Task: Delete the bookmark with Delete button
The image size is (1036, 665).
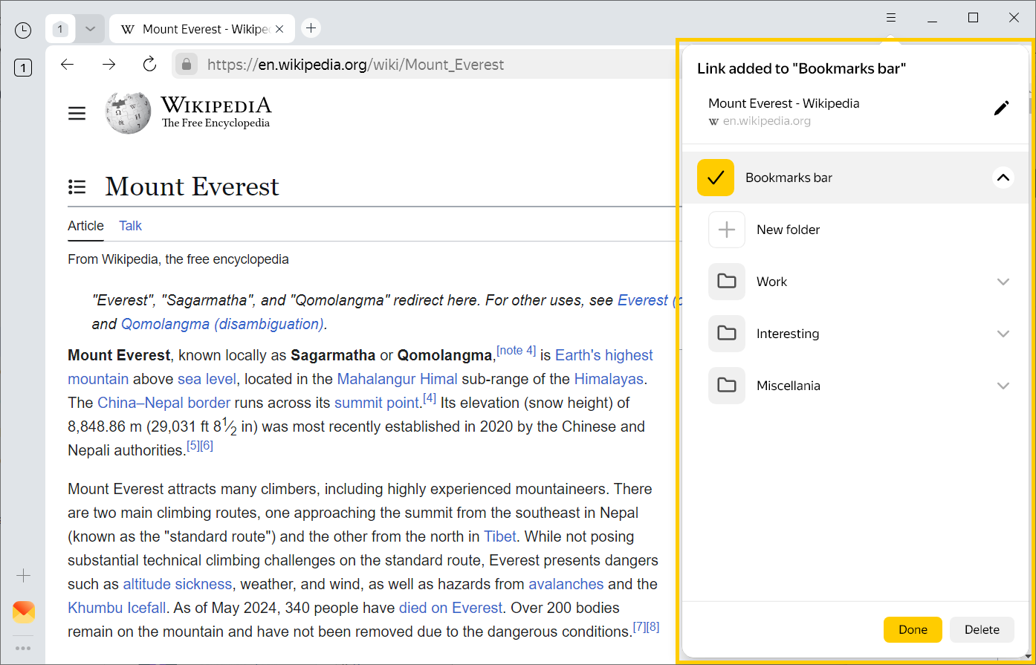Action: pos(981,629)
